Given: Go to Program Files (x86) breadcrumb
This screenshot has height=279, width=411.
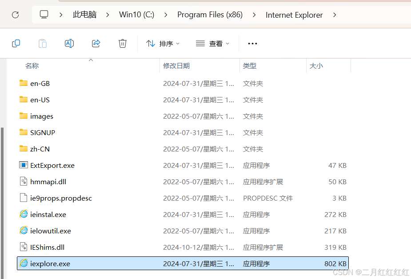Looking at the screenshot, I should [x=210, y=15].
